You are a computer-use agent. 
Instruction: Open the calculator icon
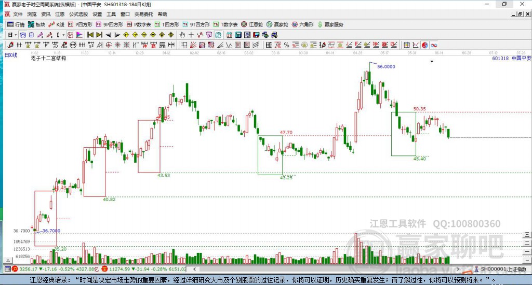point(238,35)
